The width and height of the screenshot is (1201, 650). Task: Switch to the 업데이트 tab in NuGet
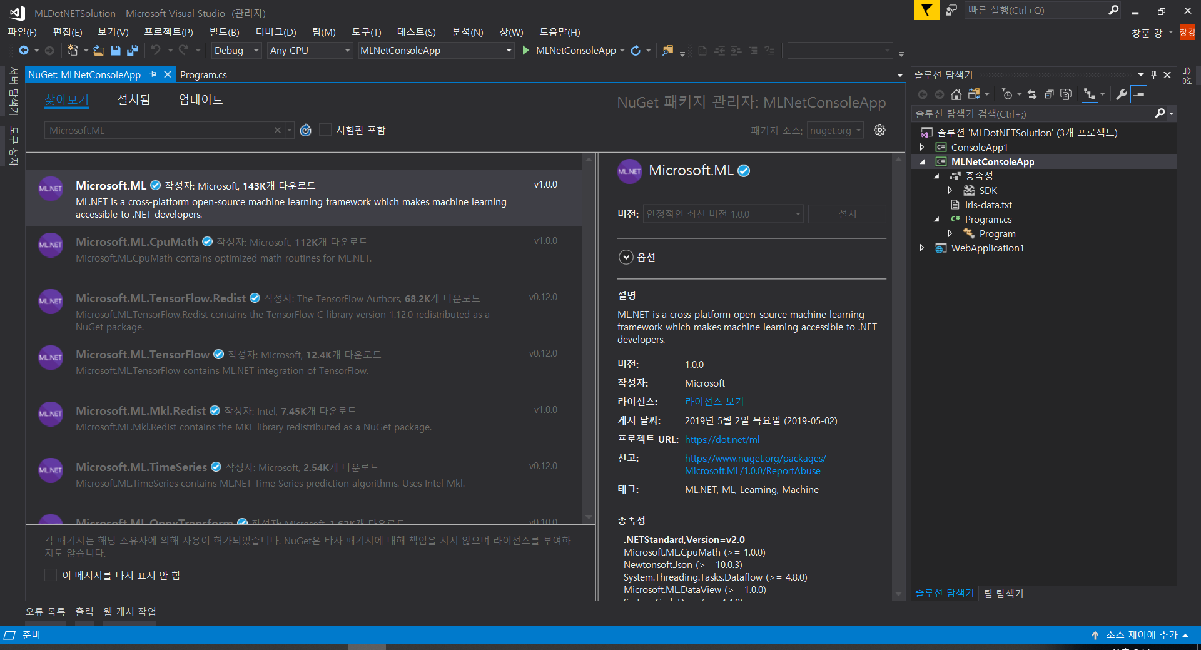[x=201, y=99]
